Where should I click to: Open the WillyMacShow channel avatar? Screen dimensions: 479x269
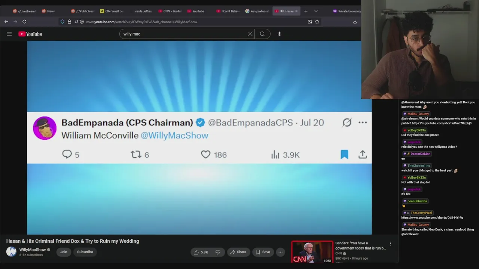(x=11, y=252)
